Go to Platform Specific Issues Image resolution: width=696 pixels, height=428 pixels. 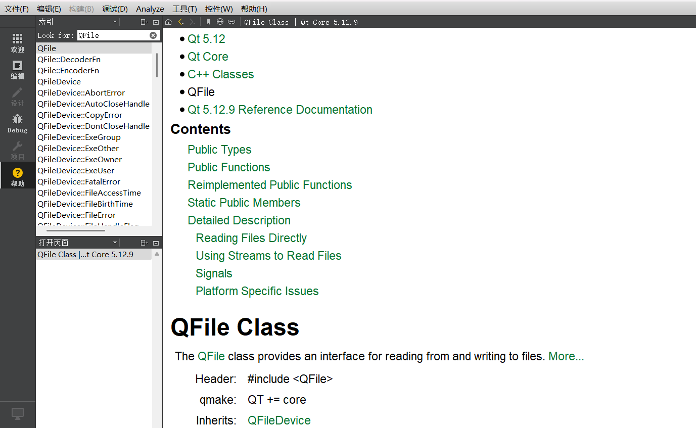click(257, 291)
